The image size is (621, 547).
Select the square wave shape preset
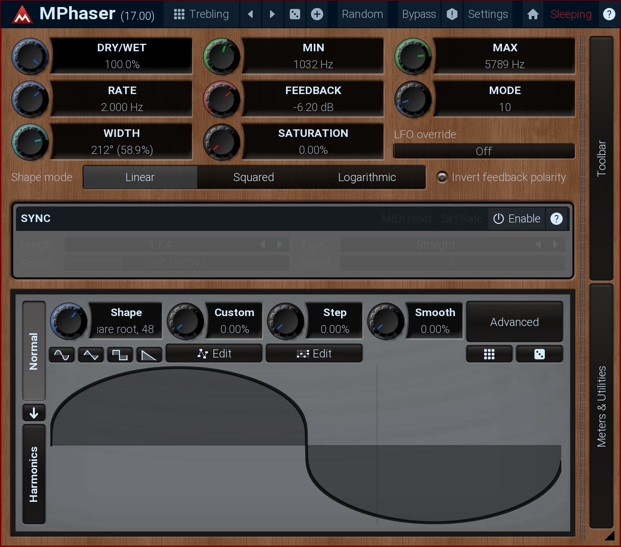(120, 355)
